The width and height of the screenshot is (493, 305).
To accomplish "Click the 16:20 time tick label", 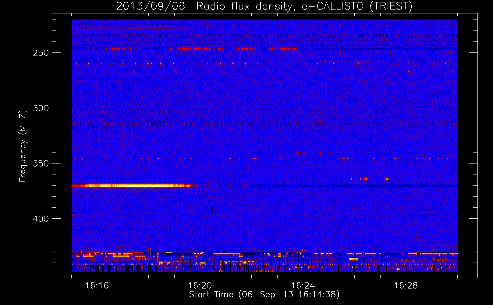I will click(x=200, y=286).
